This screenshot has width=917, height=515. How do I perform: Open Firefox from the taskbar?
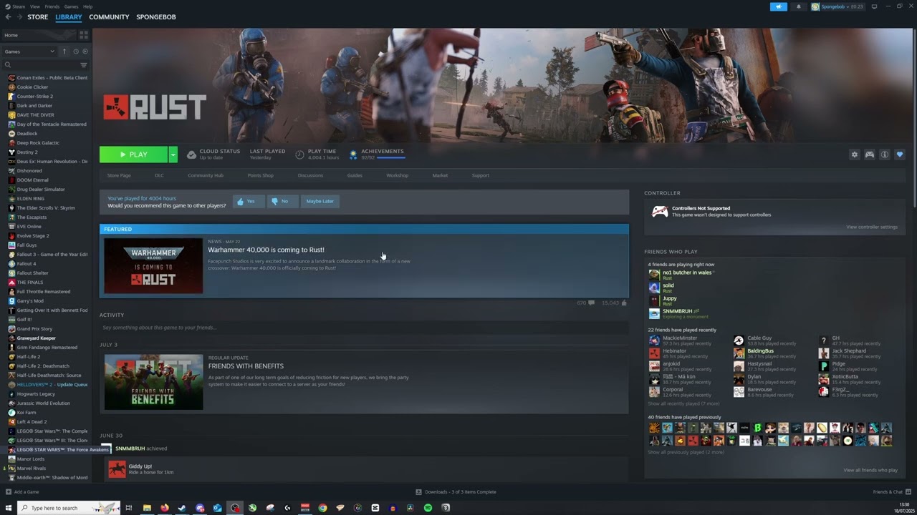(x=164, y=508)
